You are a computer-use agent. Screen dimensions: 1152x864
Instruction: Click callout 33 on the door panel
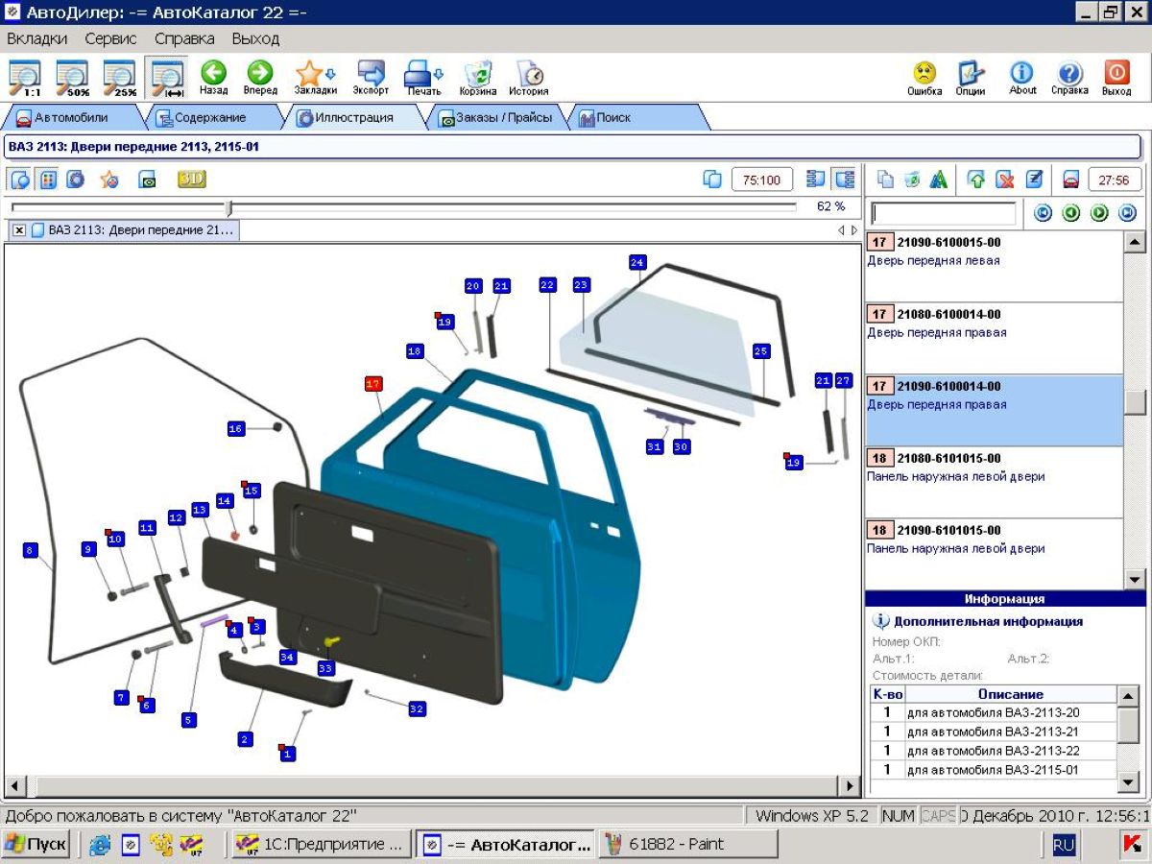tap(325, 667)
